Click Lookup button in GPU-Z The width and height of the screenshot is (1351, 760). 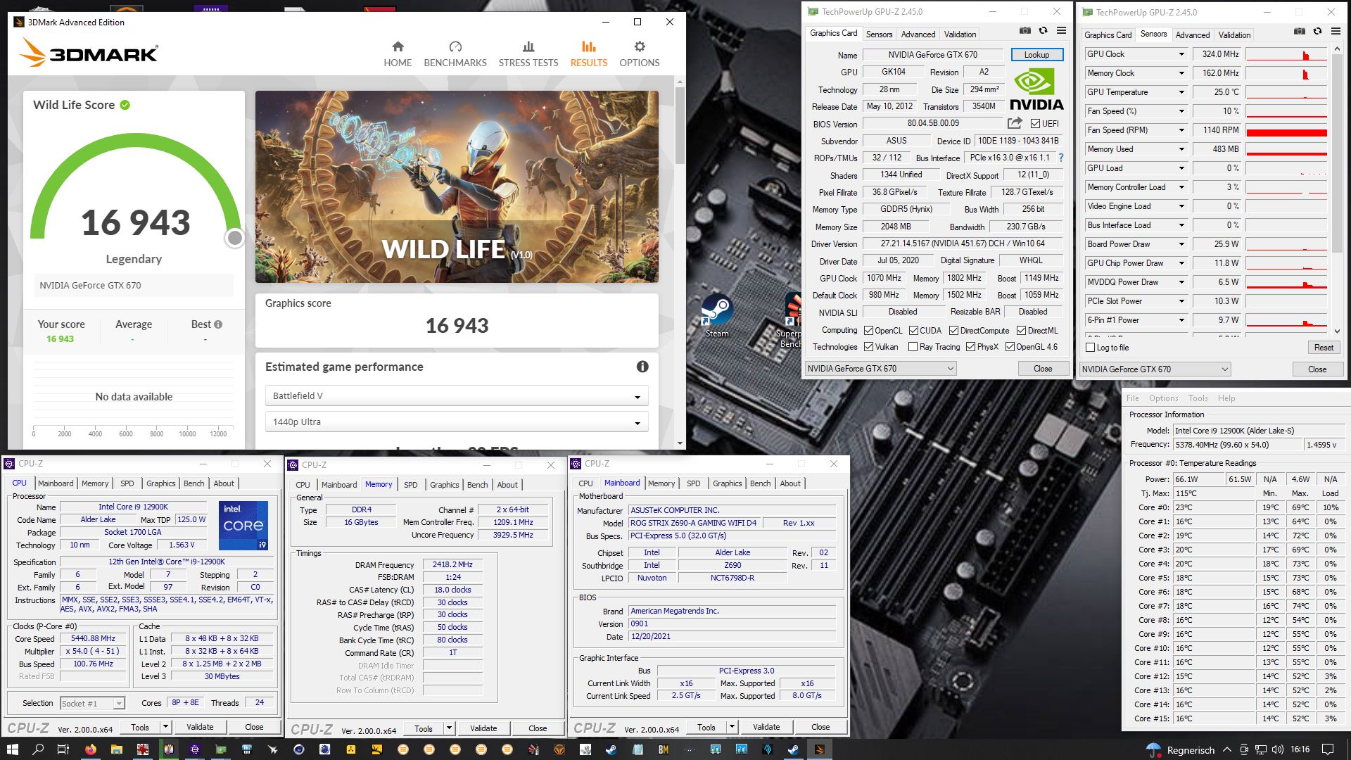[1036, 55]
